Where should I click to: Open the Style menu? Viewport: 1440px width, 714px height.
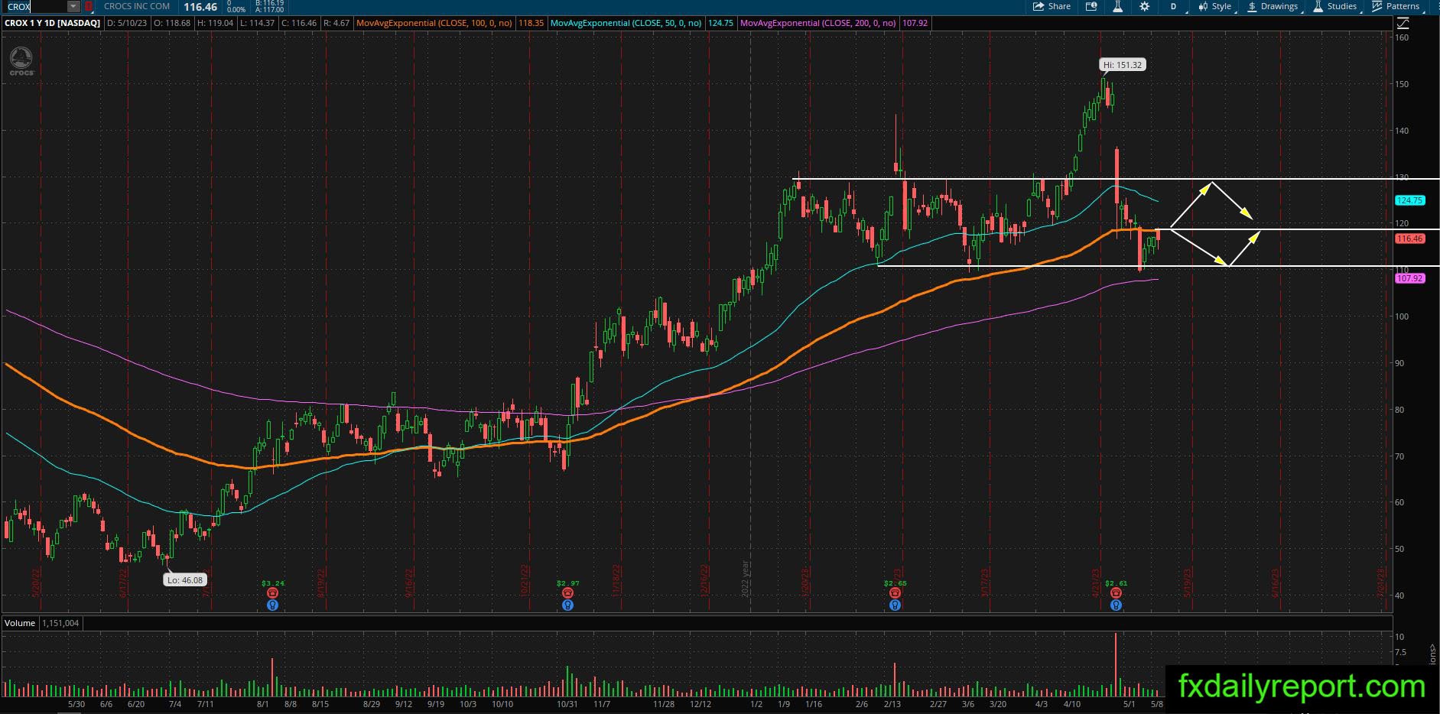click(1215, 6)
